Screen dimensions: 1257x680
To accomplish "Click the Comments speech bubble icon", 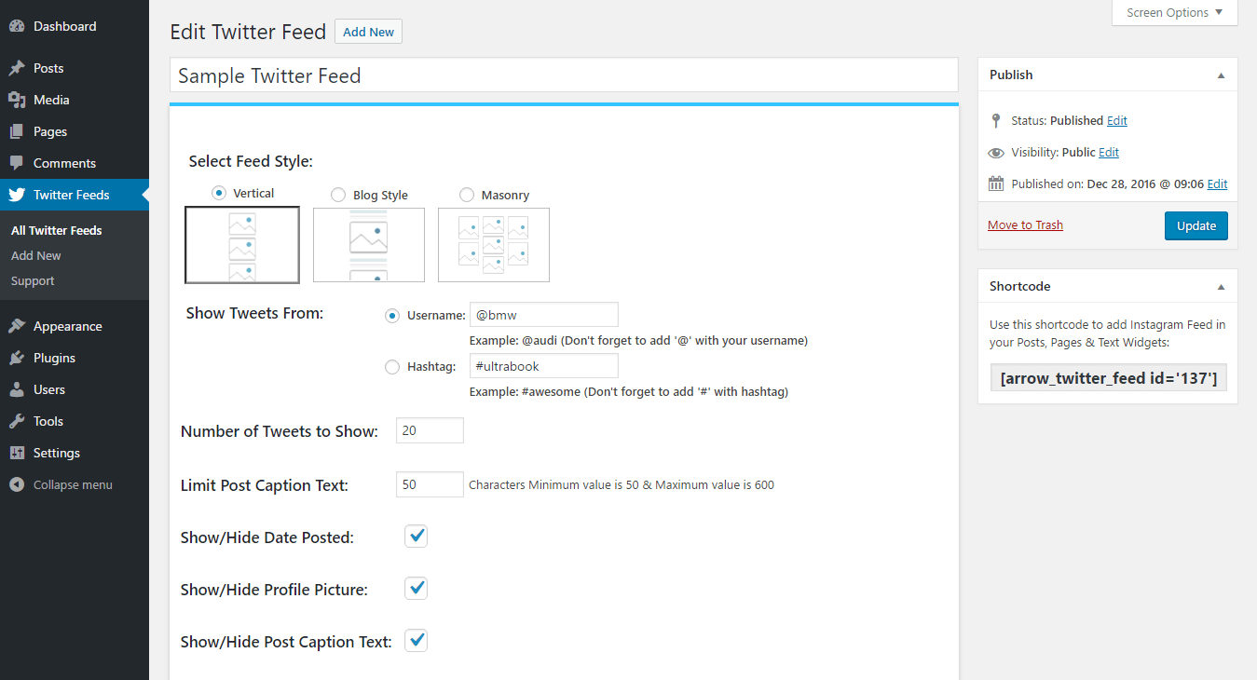I will [x=17, y=163].
